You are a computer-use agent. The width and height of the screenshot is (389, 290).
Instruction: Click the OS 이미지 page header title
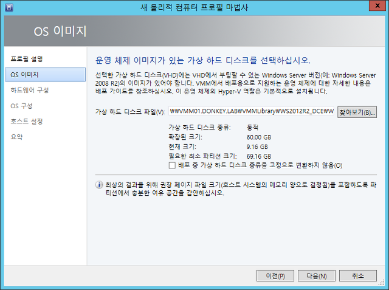tap(60, 31)
